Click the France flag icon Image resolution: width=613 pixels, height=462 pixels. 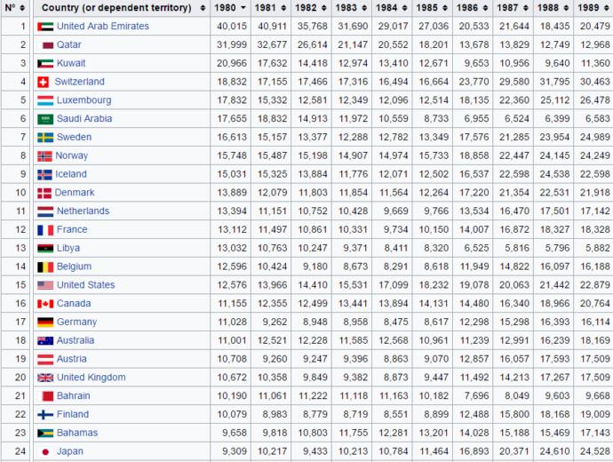45,230
